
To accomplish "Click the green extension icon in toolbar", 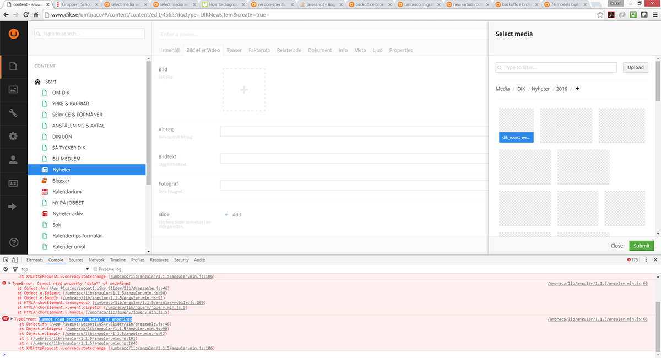I will 633,15.
